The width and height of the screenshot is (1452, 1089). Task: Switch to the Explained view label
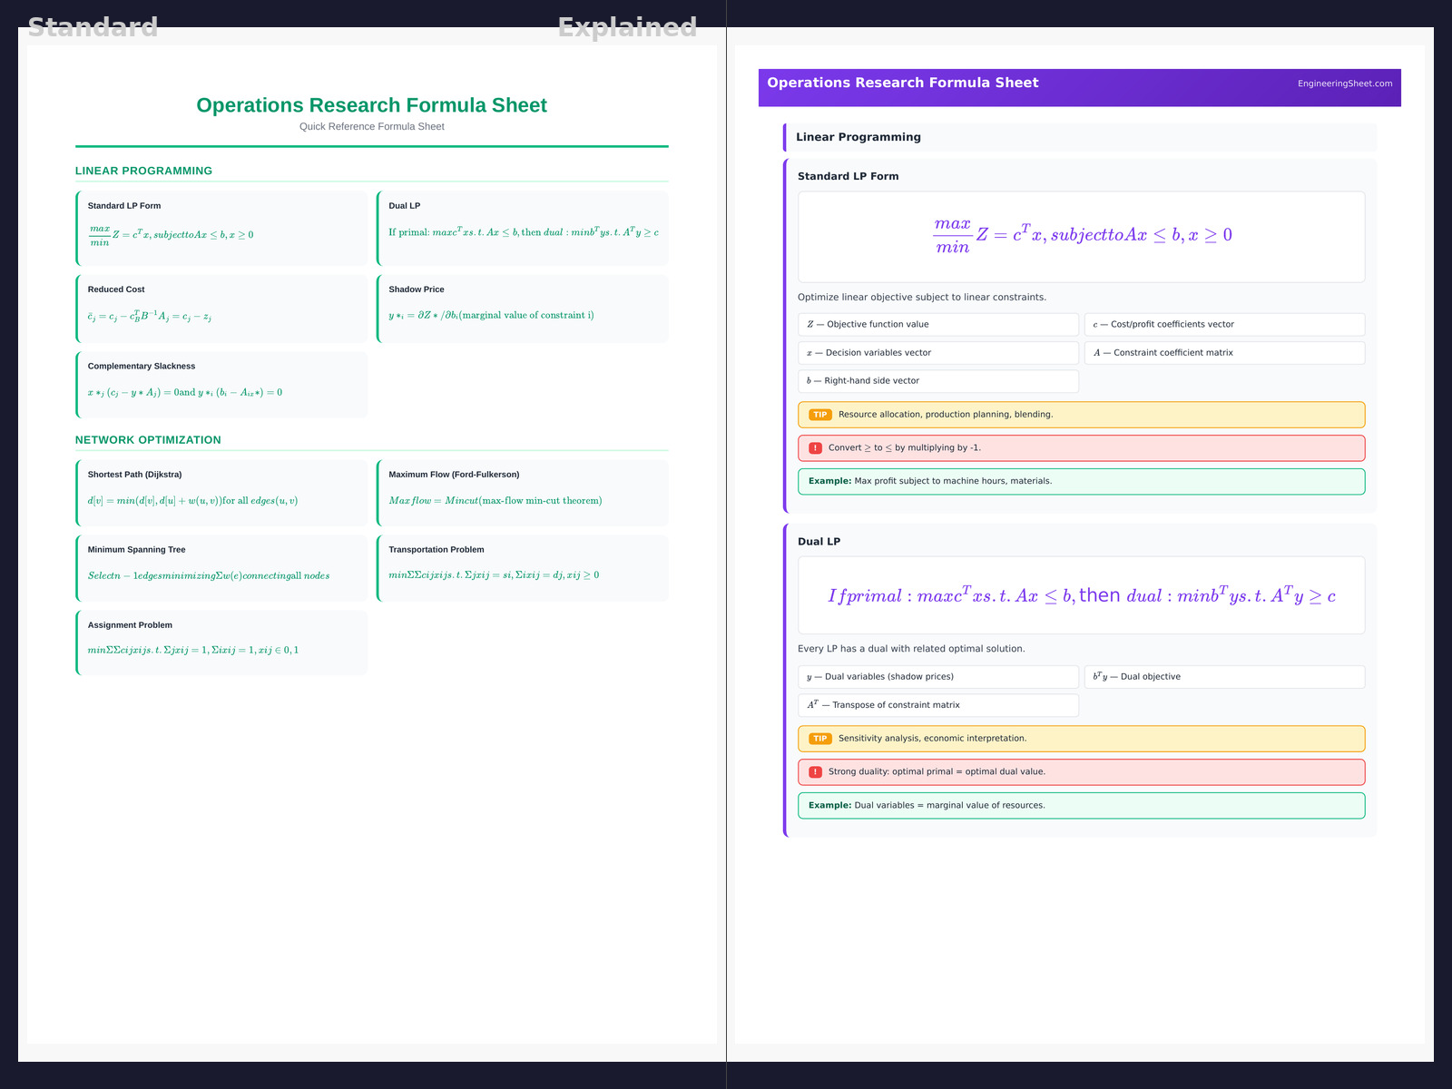[x=627, y=27]
